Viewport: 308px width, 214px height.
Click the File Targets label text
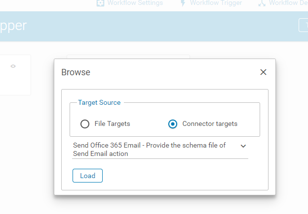tap(112, 124)
